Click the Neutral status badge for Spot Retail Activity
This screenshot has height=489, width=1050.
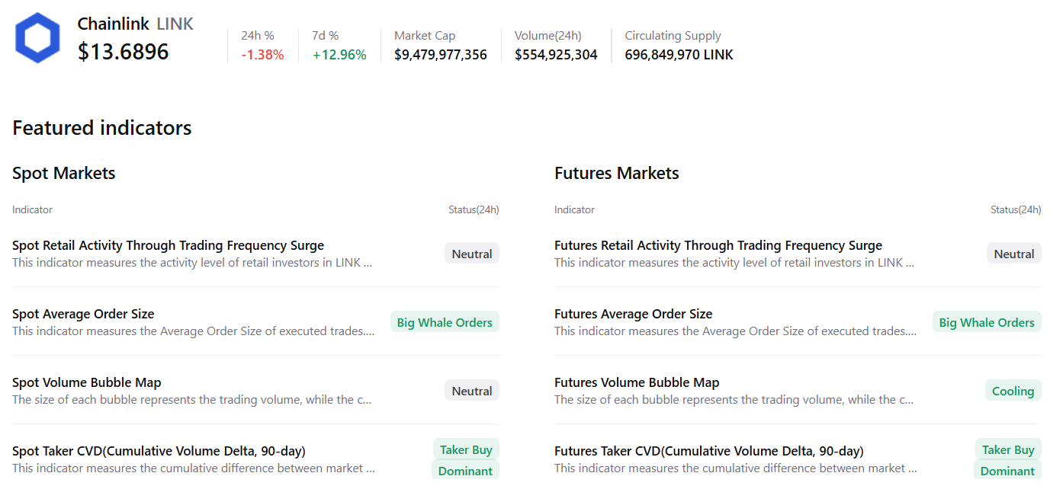tap(471, 253)
